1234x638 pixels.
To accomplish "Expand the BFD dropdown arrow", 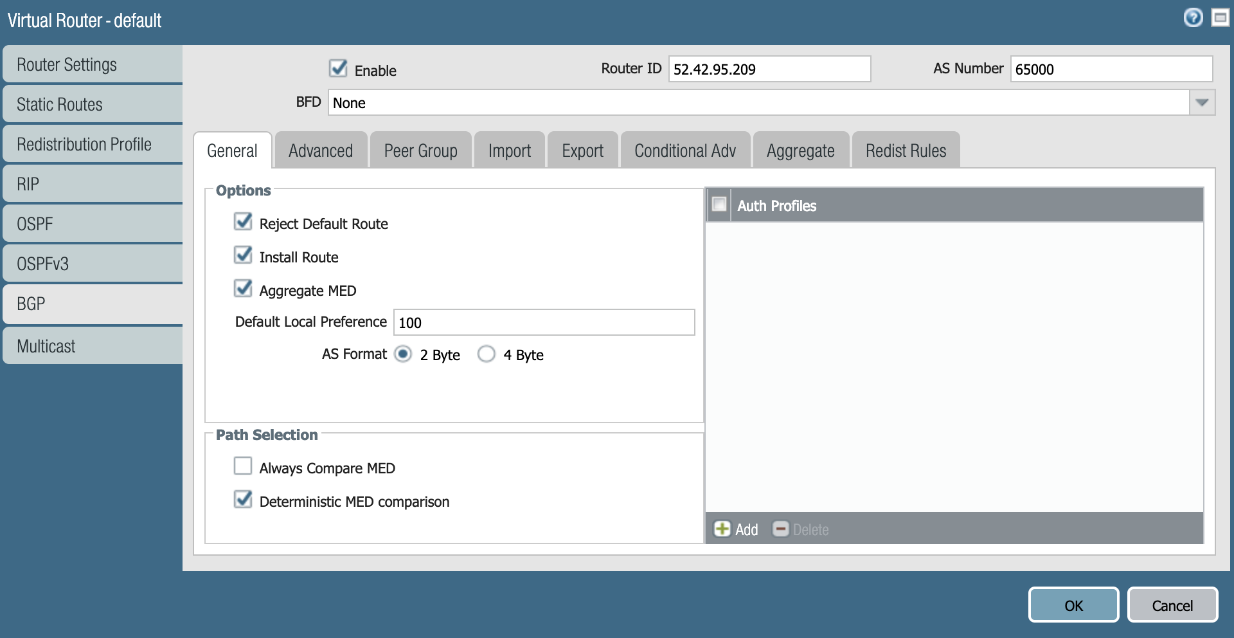I will coord(1202,103).
